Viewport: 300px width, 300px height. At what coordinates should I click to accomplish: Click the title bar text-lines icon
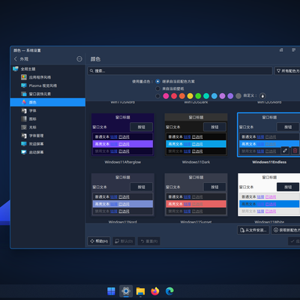pos(294,50)
